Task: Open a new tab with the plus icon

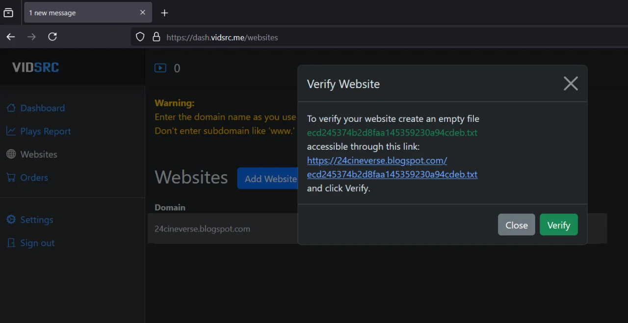Action: click(164, 13)
